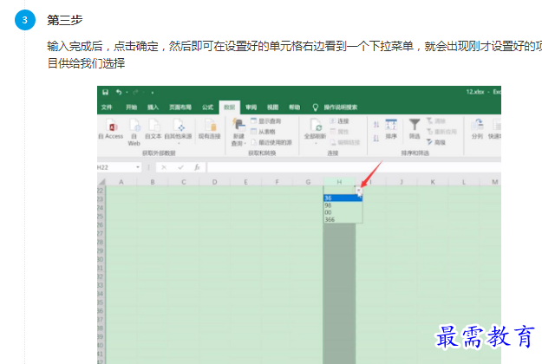Select column L header
542x364 pixels.
pos(464,182)
